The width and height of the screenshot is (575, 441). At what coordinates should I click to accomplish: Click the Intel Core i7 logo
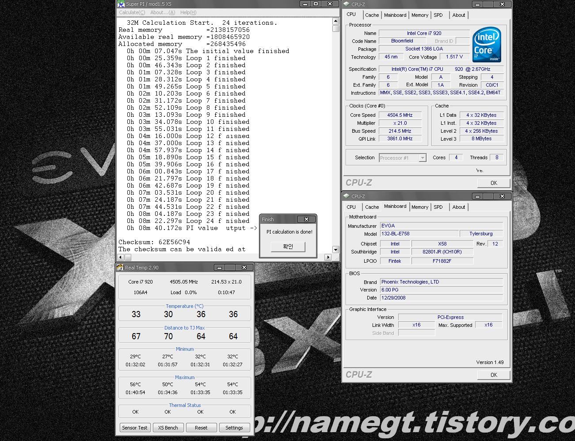pyautogui.click(x=487, y=45)
